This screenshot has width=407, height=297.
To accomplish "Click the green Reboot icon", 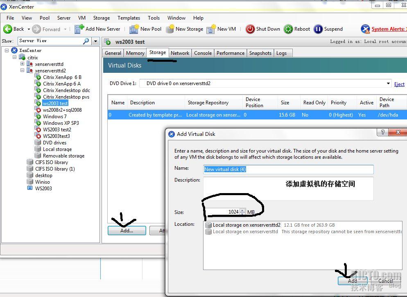I will coord(288,29).
